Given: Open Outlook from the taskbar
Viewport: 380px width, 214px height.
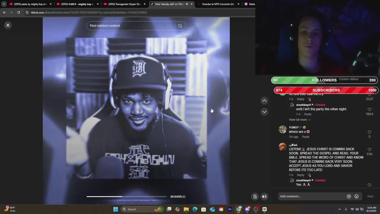Looking at the screenshot, I should [212, 209].
